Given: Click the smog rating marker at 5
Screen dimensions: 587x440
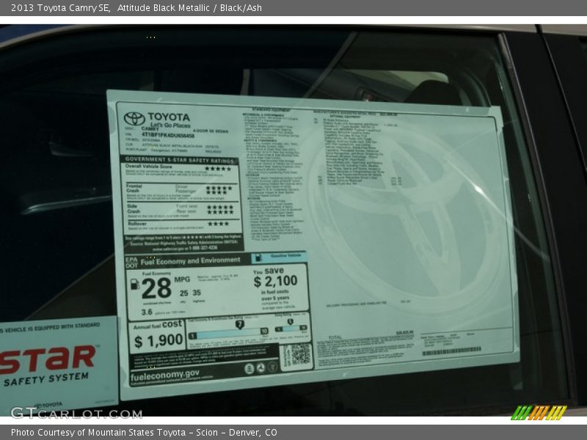Looking at the screenshot, I should [290, 322].
